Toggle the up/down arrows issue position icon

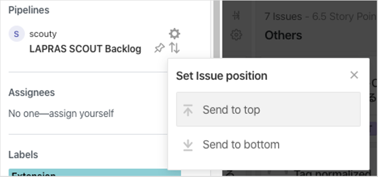(x=175, y=48)
